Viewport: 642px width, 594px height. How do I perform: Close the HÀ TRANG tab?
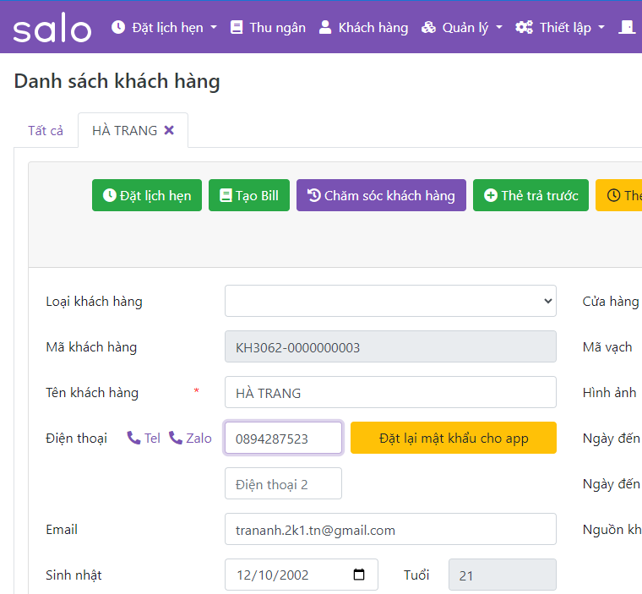(x=169, y=130)
